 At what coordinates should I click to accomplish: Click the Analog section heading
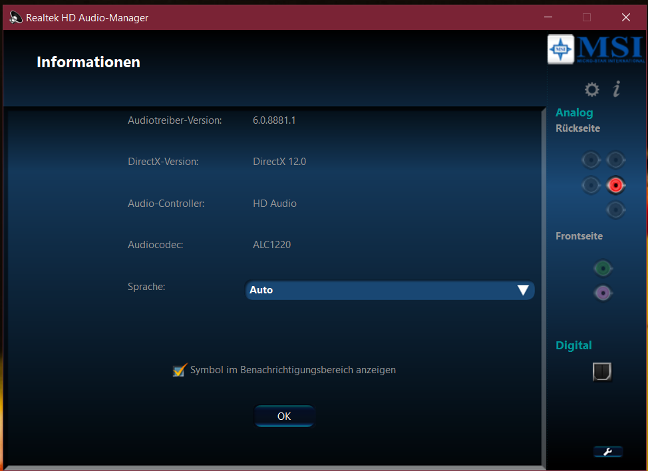click(574, 113)
